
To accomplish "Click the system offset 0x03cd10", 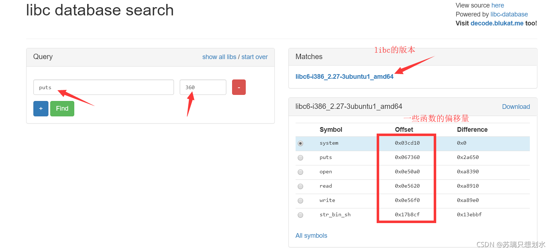I will click(x=407, y=143).
